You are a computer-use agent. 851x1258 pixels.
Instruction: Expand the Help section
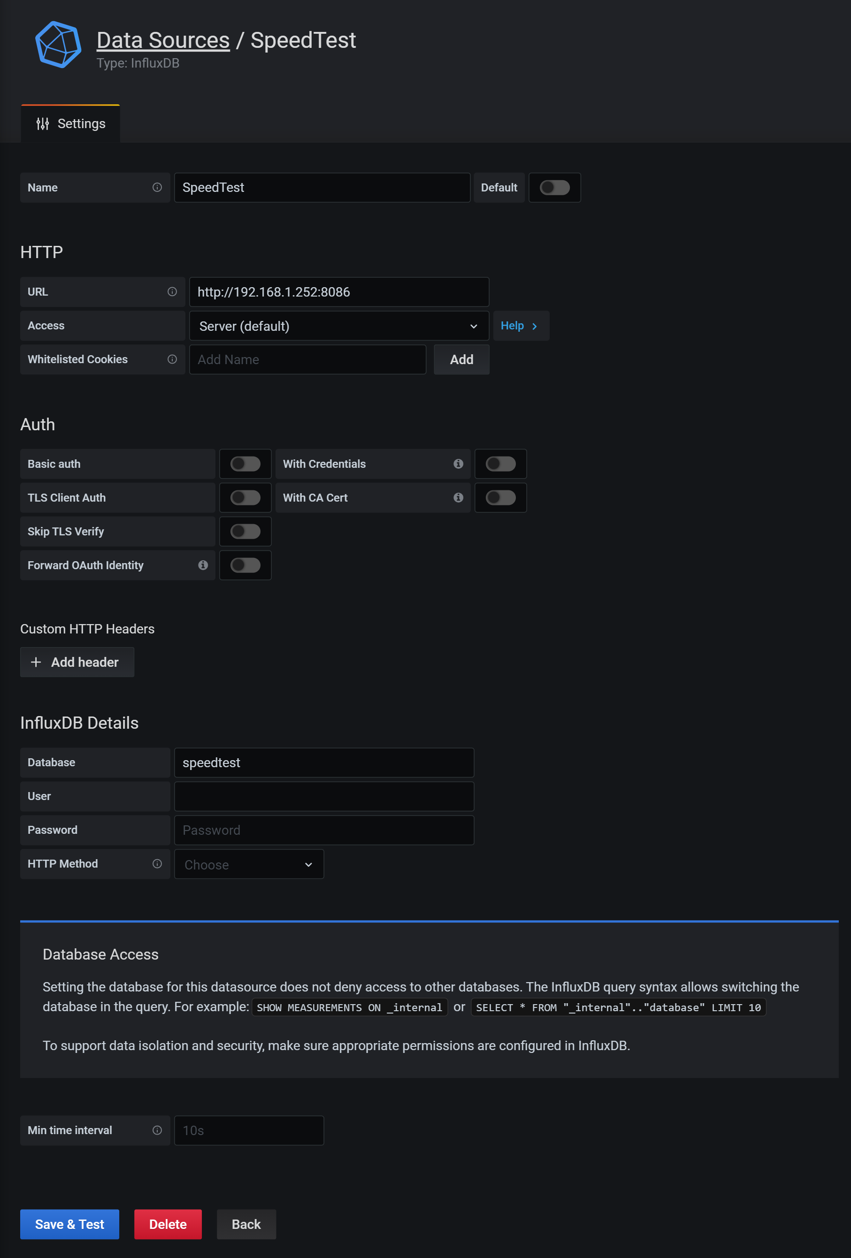521,326
